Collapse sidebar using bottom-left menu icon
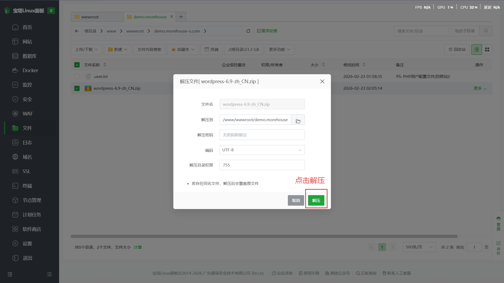 [10, 274]
